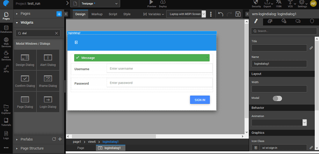This screenshot has width=319, height=154.
Task: Open the Settings menu
Action: tap(303, 4)
